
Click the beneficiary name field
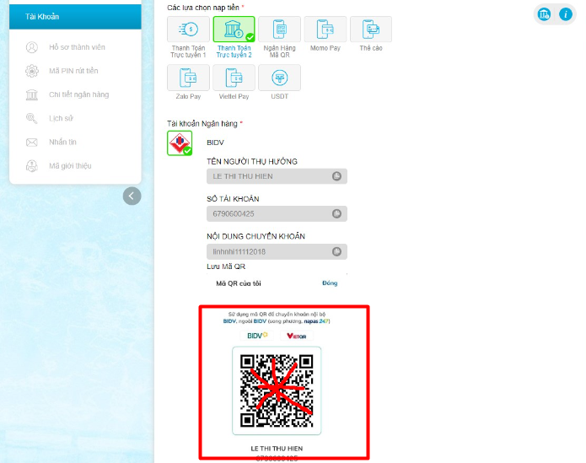(277, 176)
